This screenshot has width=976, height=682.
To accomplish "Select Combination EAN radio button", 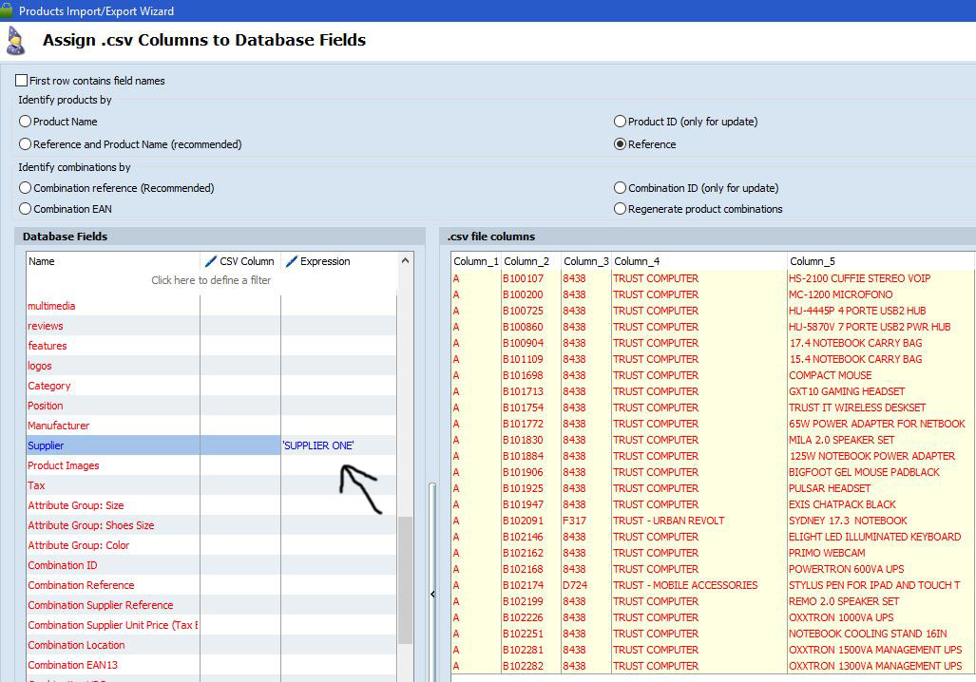I will pos(26,209).
